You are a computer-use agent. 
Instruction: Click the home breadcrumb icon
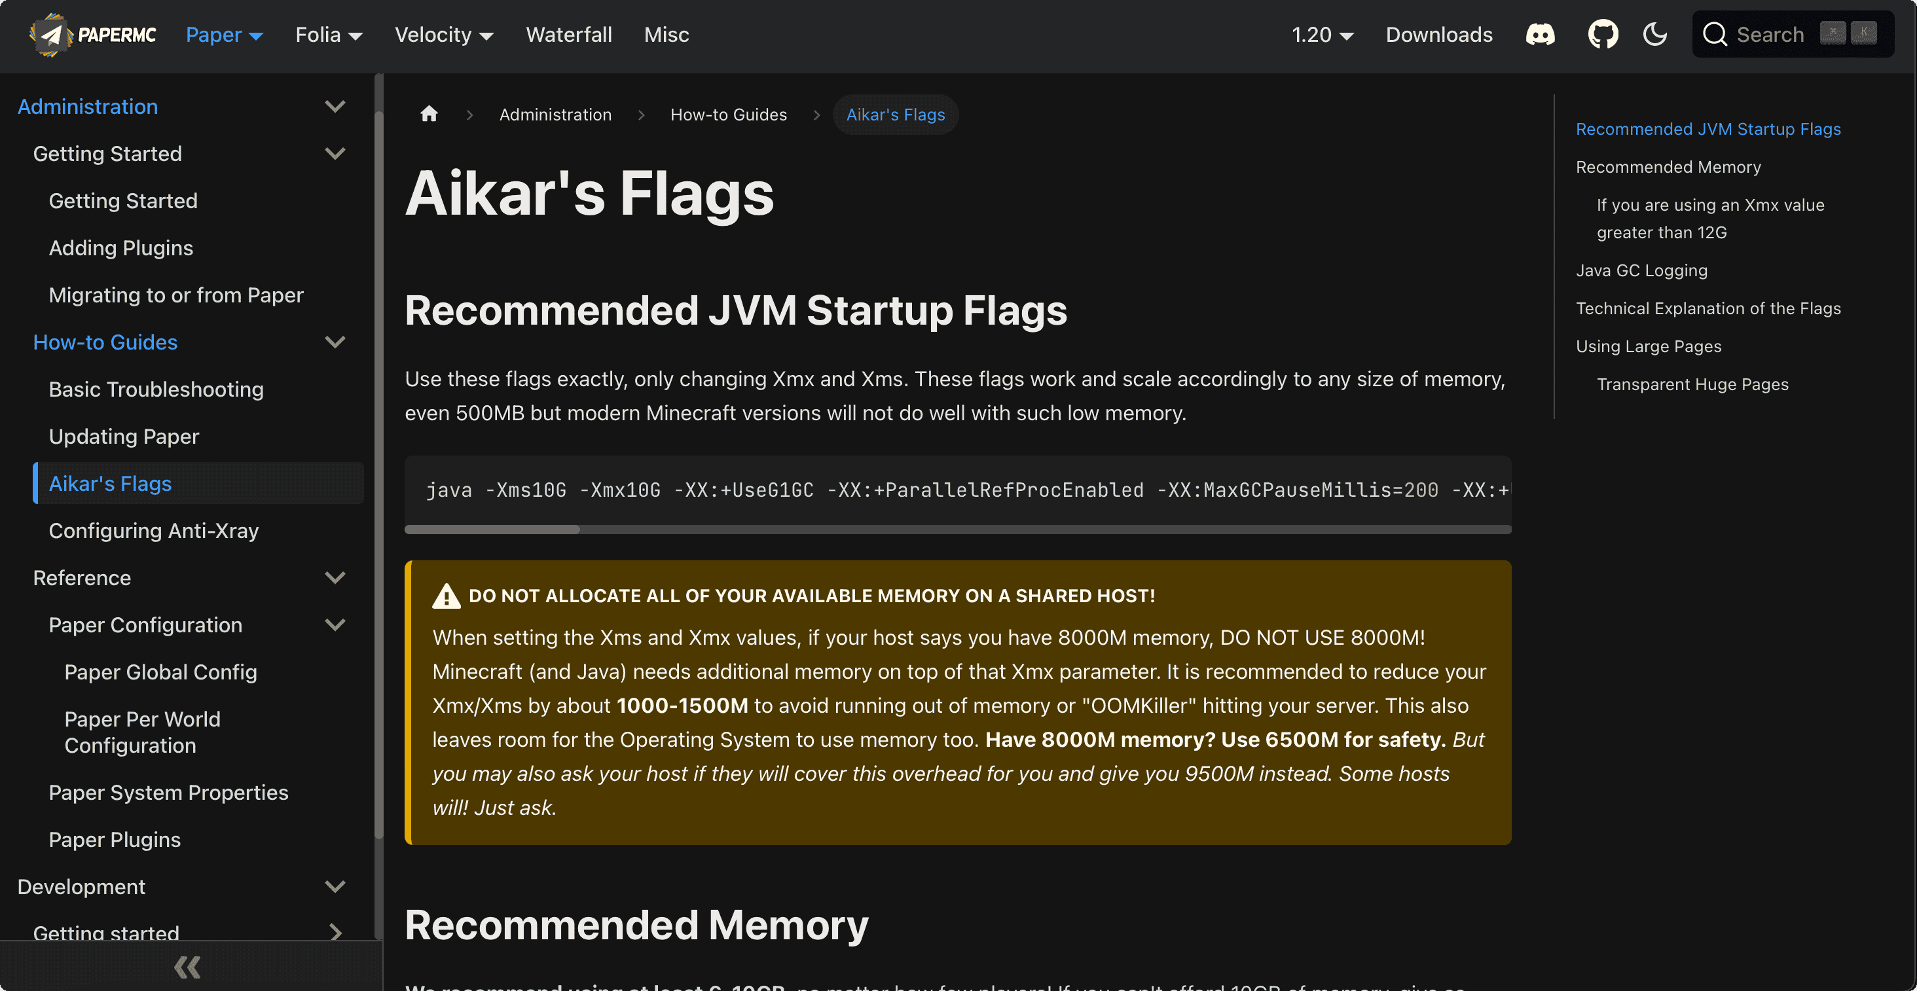tap(429, 114)
